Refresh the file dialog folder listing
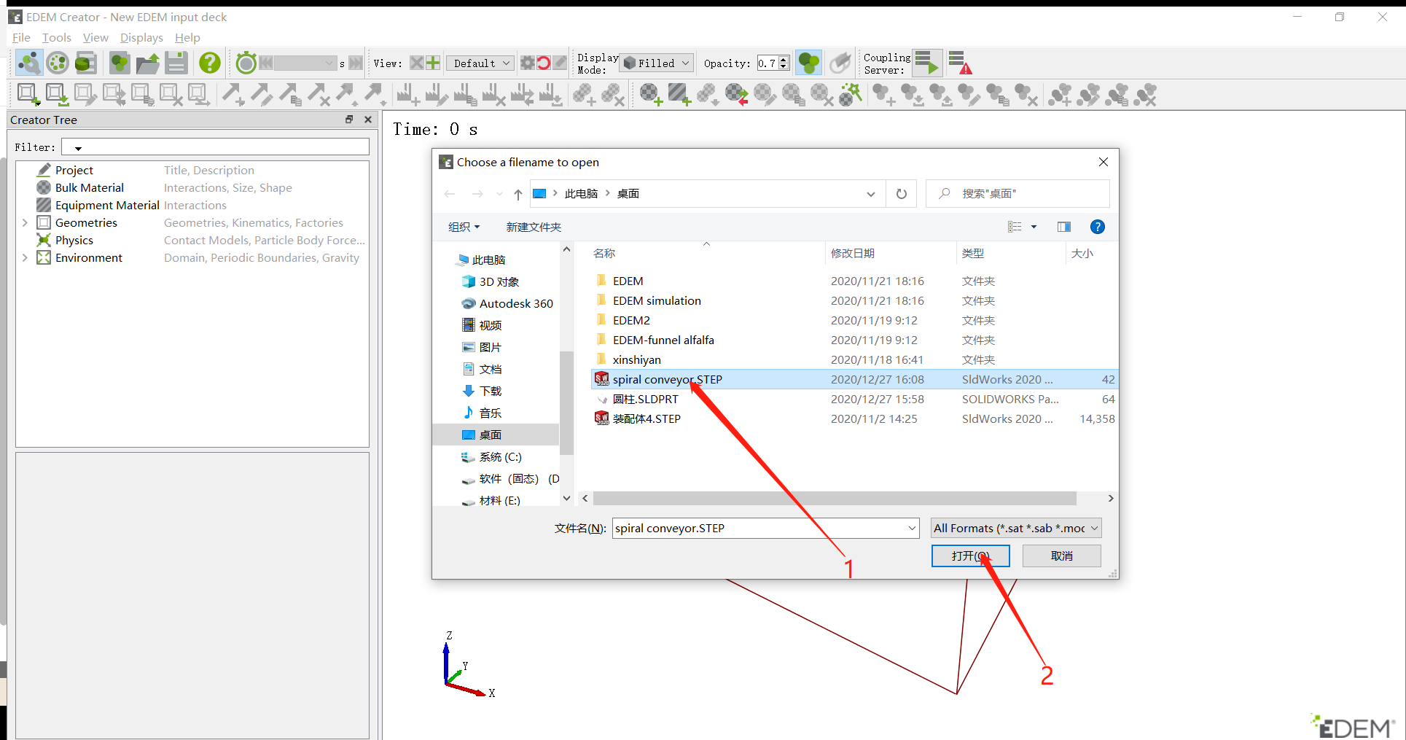Viewport: 1406px width, 740px height. 902,194
